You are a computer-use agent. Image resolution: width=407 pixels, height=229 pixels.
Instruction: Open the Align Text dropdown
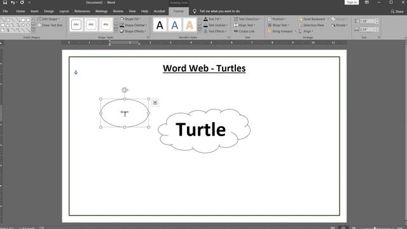coord(244,25)
